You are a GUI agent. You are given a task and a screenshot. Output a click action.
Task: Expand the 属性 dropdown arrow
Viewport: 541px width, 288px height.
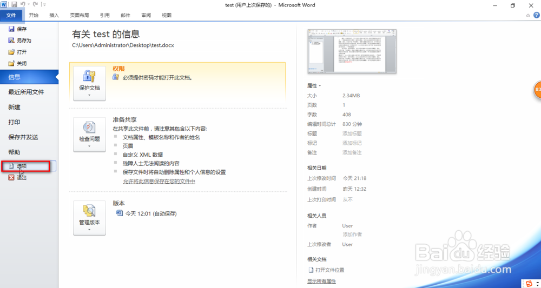pos(320,86)
